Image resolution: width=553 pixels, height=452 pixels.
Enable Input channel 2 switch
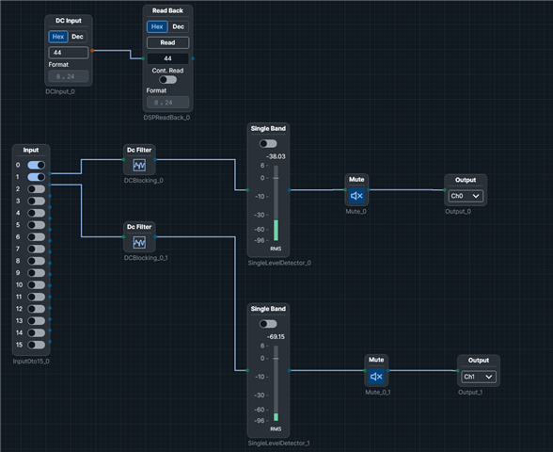(37, 189)
